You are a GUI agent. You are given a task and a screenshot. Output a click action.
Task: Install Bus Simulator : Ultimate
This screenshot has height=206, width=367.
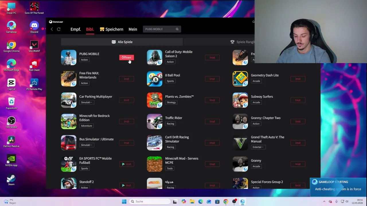point(126,143)
